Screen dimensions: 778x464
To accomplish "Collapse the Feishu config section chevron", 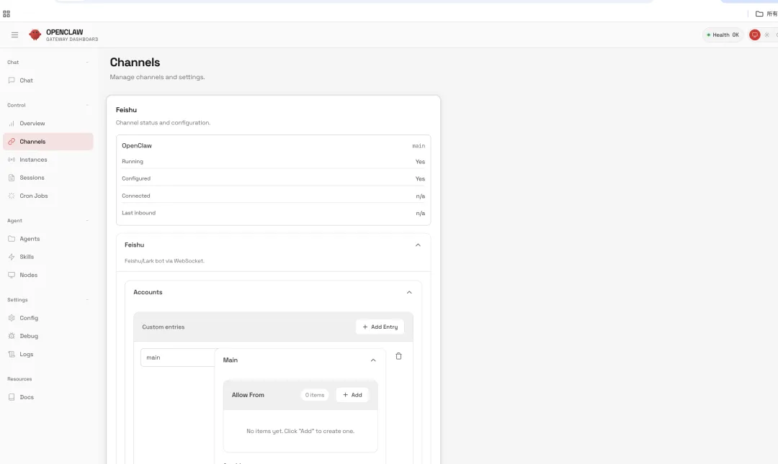I will pos(418,245).
